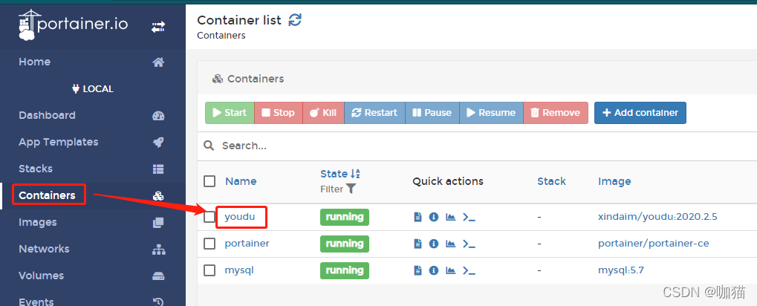Open Stacks in sidebar
757x306 pixels.
[36, 169]
